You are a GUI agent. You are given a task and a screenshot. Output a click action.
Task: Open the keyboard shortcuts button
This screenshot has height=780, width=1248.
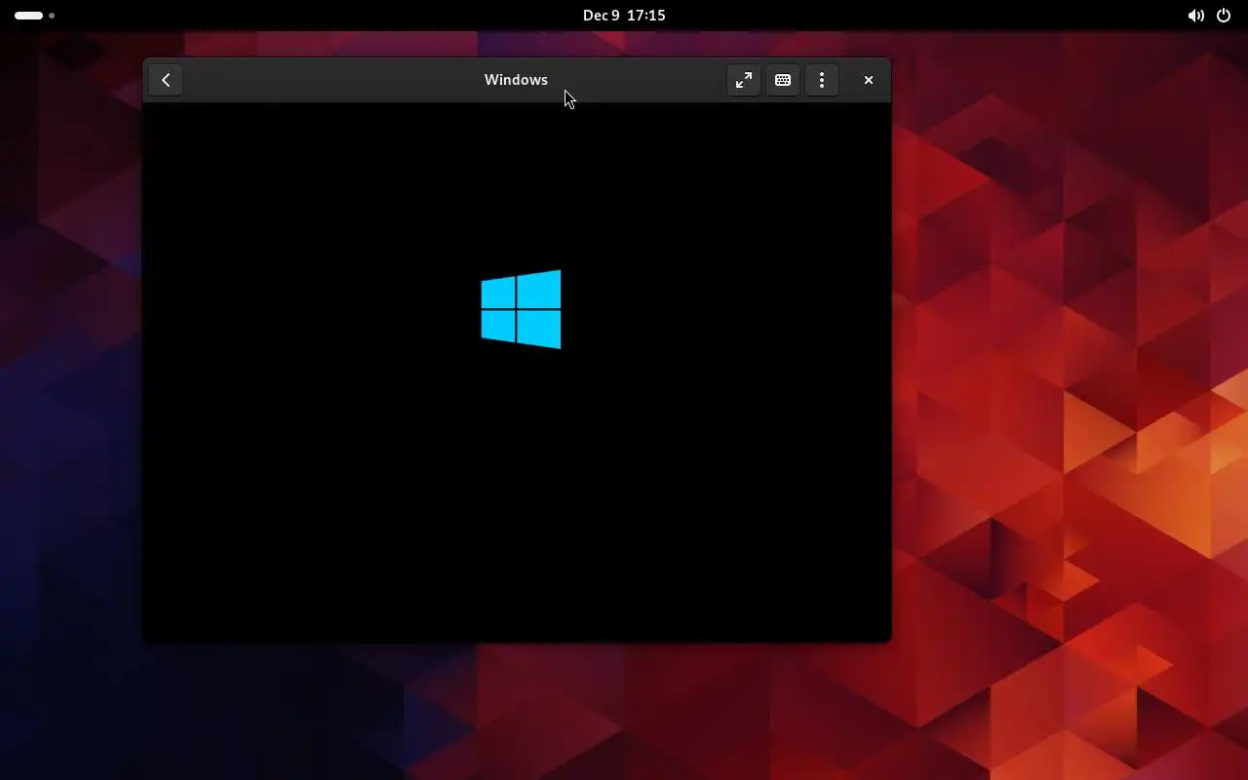[x=783, y=80]
